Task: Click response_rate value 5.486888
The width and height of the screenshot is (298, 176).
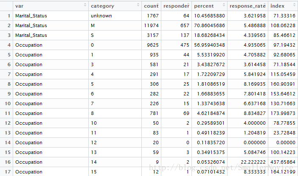Action: coord(255,25)
